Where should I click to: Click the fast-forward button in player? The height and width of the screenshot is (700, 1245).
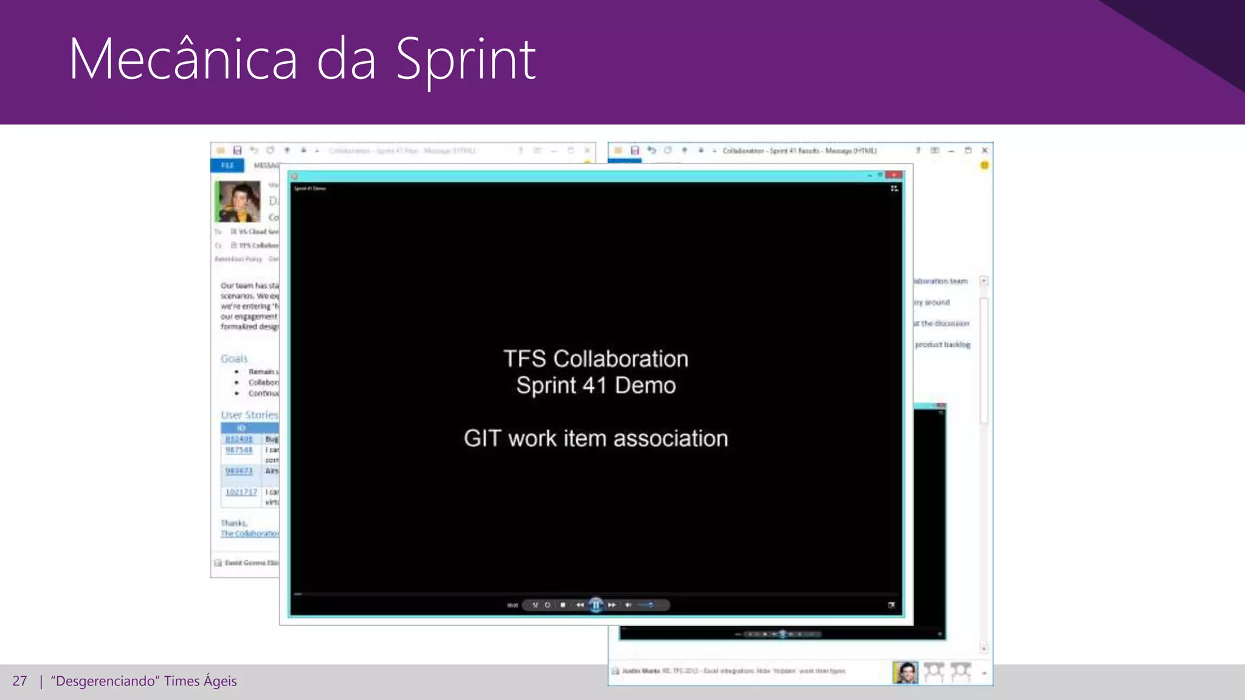(612, 605)
